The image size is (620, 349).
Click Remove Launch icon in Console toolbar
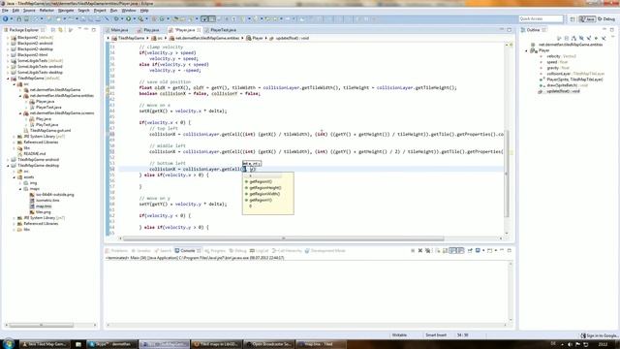pyautogui.click(x=420, y=251)
